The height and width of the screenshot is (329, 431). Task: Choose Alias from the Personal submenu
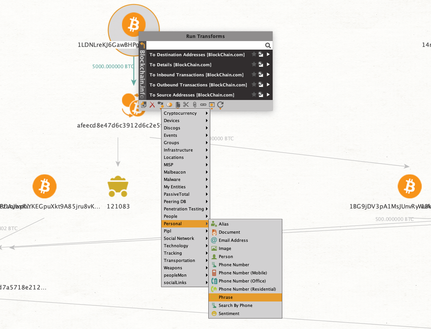pyautogui.click(x=245, y=224)
